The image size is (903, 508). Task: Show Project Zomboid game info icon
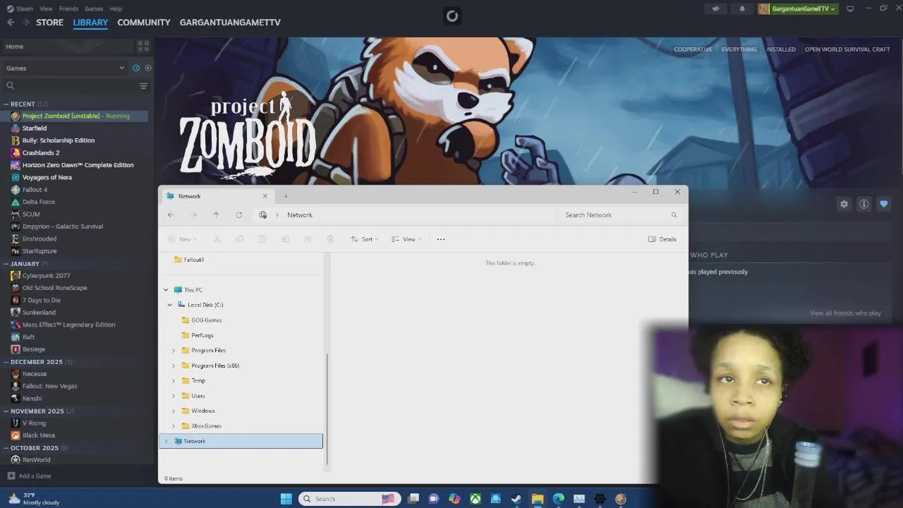pyautogui.click(x=863, y=204)
